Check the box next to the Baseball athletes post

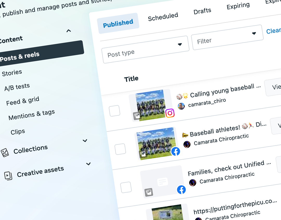click(x=120, y=149)
